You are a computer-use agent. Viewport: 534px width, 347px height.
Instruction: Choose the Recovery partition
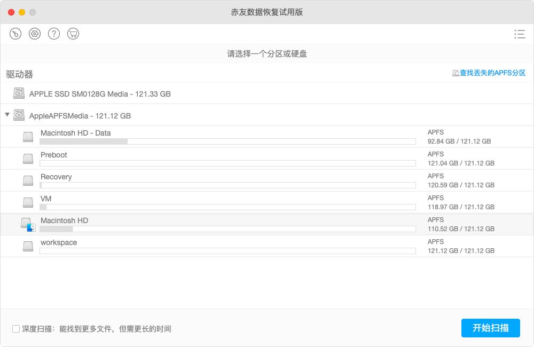[56, 177]
